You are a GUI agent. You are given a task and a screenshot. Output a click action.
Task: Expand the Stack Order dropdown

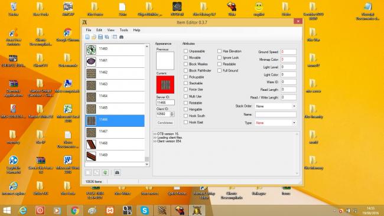(294, 106)
